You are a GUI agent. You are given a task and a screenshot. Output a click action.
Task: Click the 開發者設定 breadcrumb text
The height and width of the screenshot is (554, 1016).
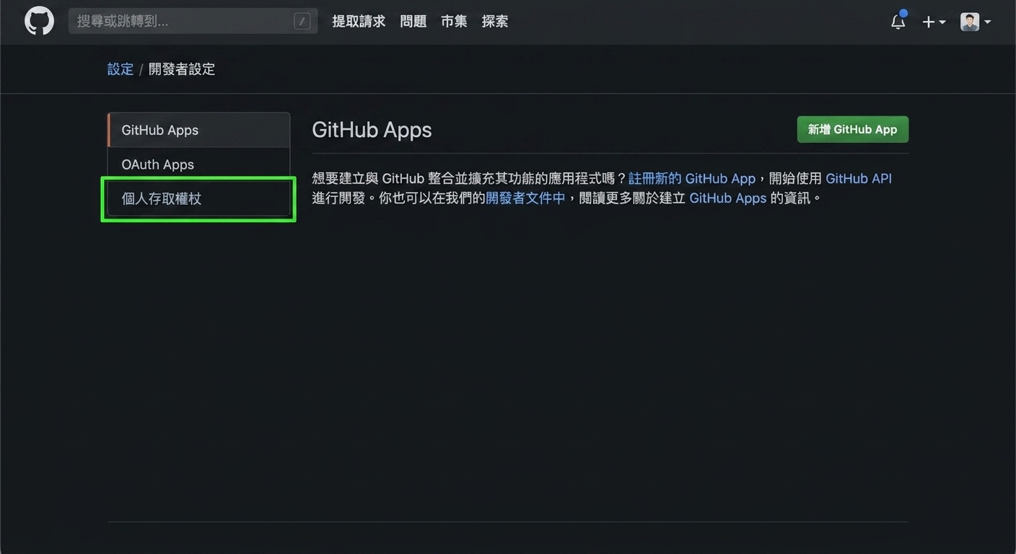coord(182,69)
